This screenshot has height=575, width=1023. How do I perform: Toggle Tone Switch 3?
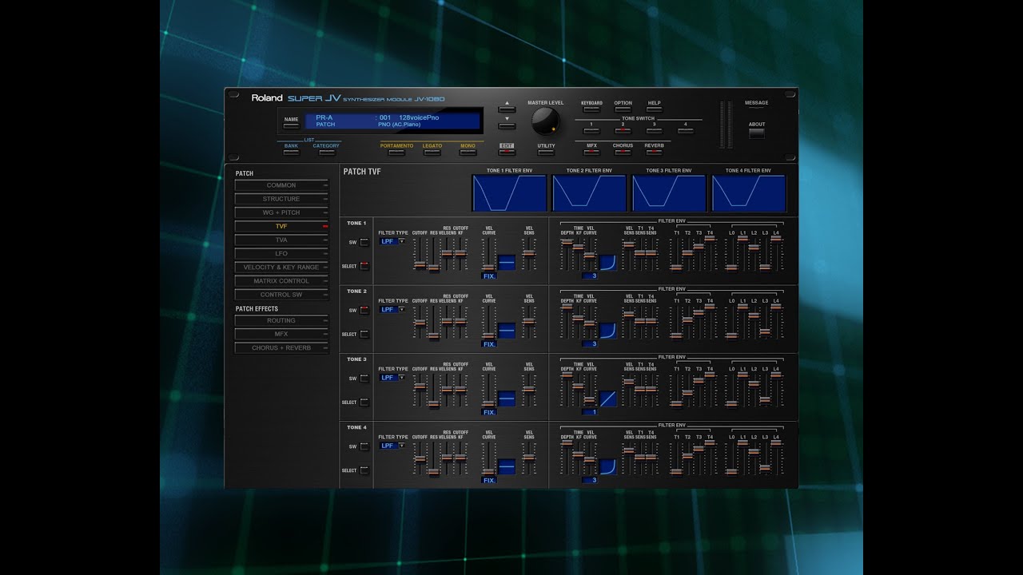point(655,130)
